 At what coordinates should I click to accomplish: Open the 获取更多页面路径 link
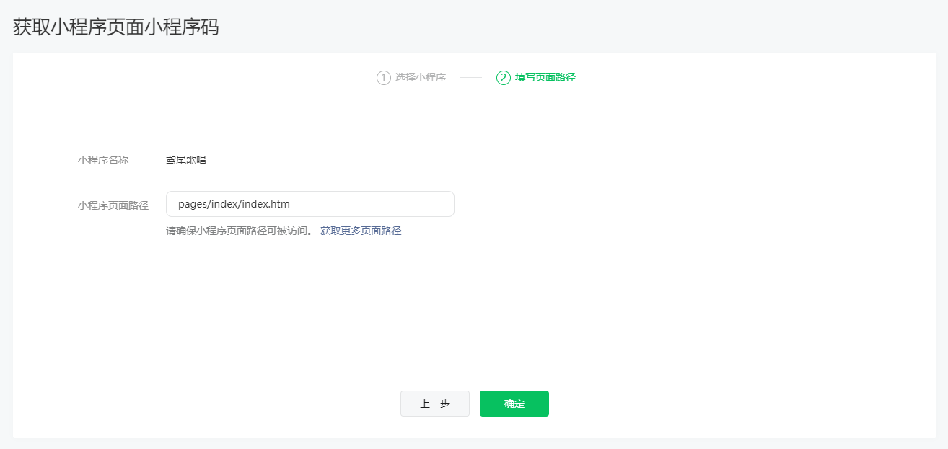pos(361,231)
